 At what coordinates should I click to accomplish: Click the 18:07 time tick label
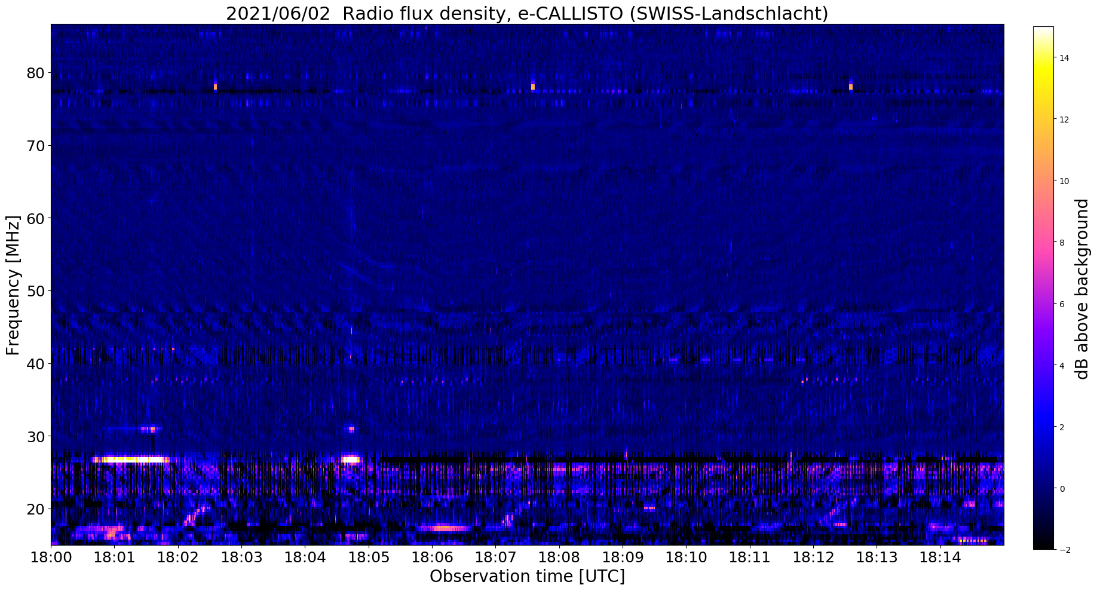coord(495,558)
